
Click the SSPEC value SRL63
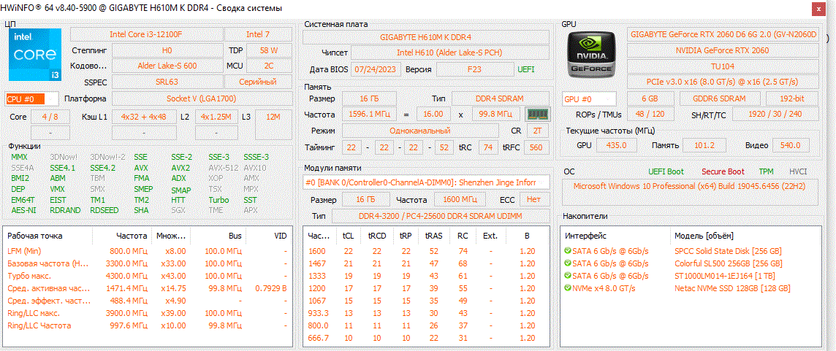(x=167, y=82)
